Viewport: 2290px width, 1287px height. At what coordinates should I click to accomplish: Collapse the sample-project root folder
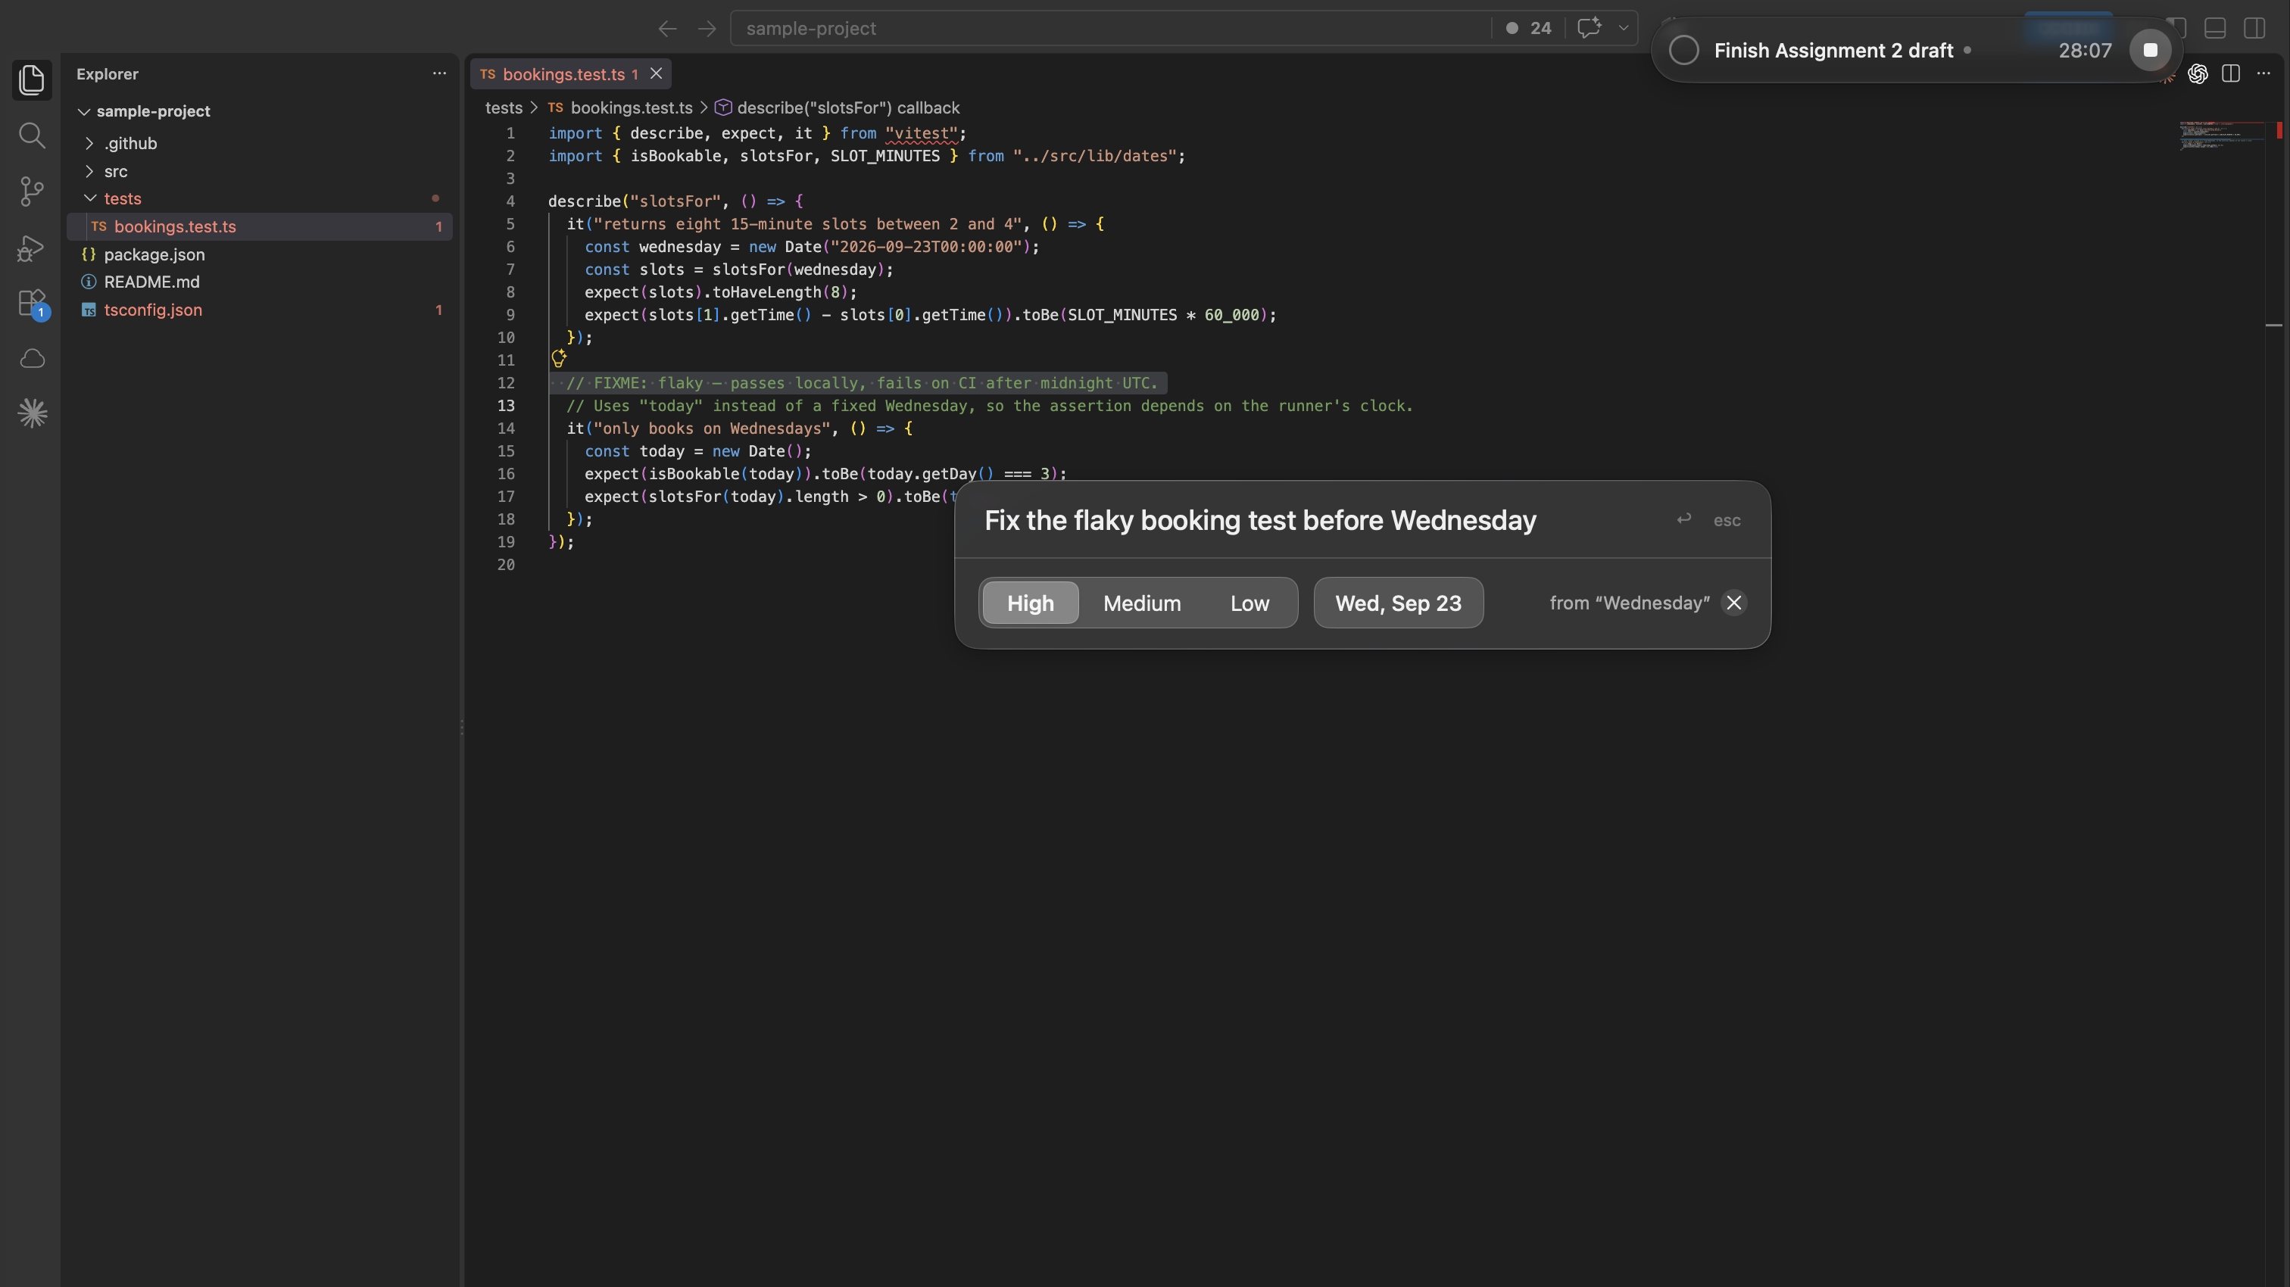click(x=85, y=111)
